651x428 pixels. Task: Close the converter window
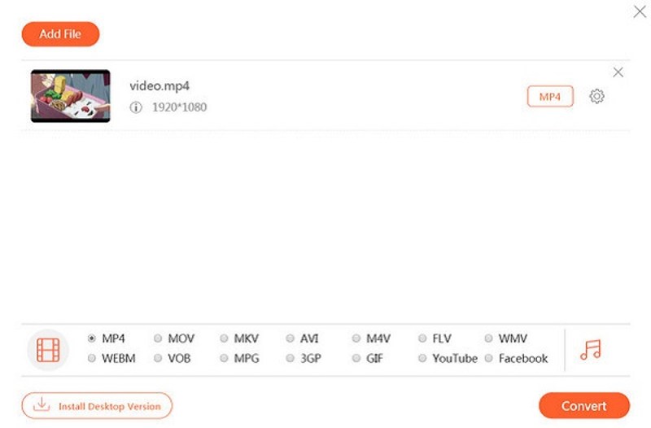(639, 11)
